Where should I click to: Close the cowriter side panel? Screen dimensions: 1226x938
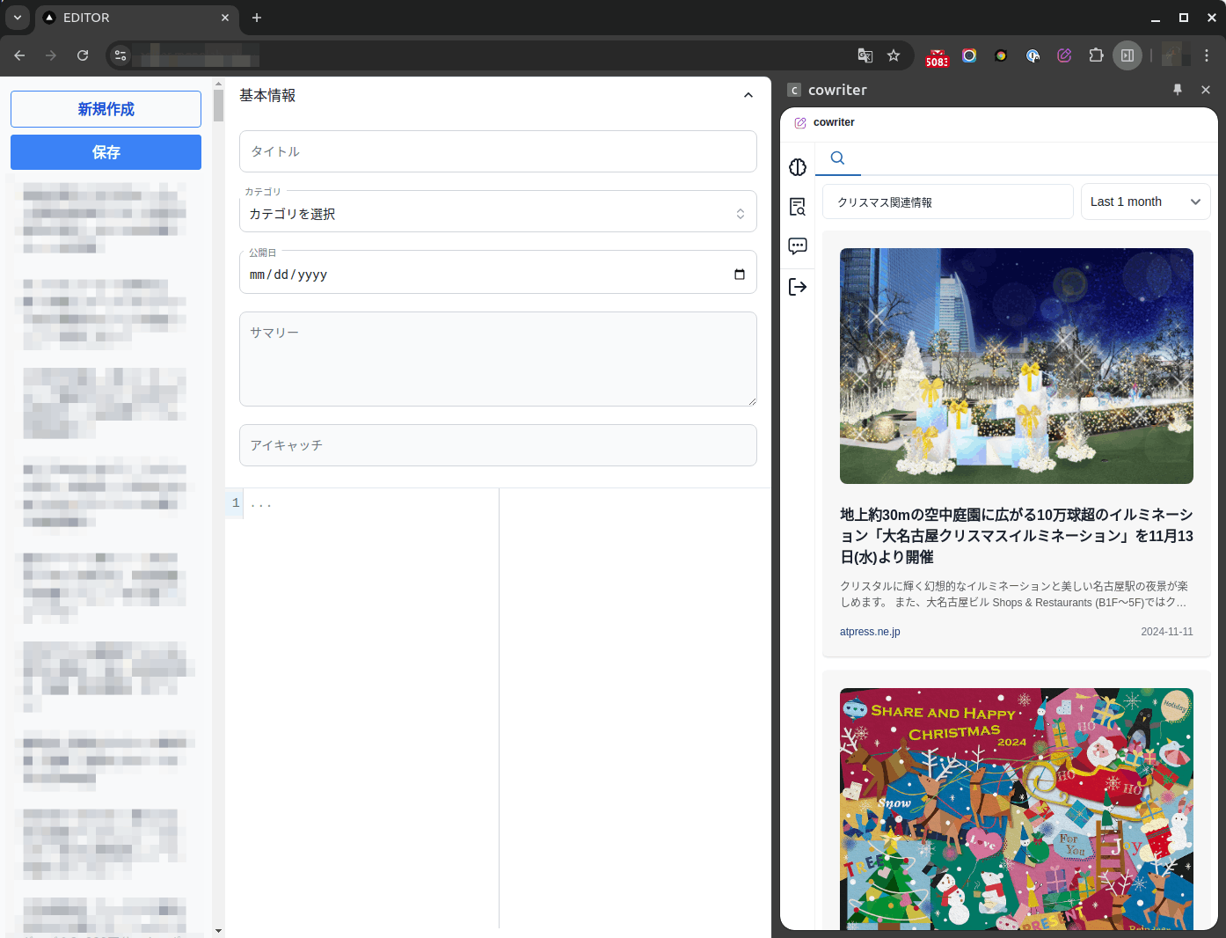(1206, 90)
